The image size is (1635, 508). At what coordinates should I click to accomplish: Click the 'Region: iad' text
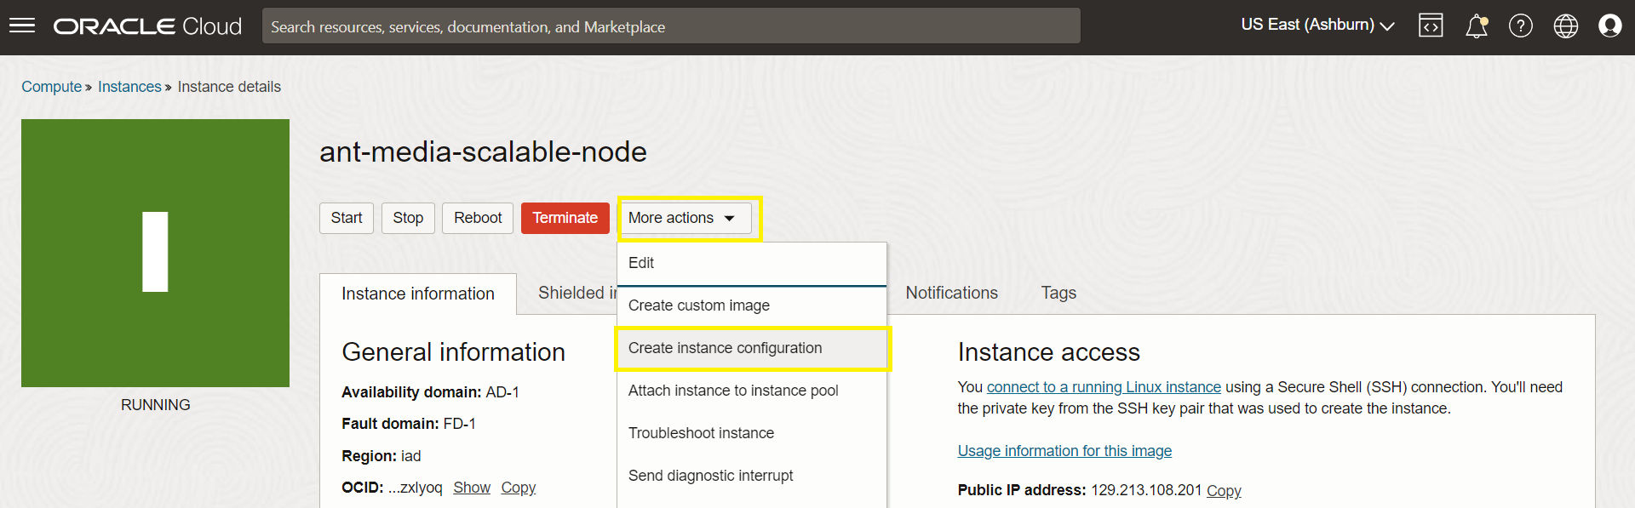(x=381, y=456)
